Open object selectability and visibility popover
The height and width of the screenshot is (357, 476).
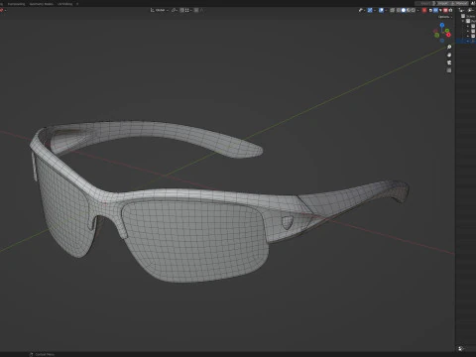(362, 10)
